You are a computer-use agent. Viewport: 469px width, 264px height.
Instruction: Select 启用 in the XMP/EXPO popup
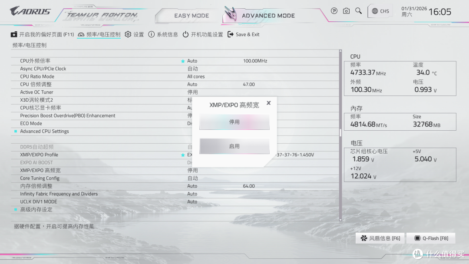tap(234, 146)
